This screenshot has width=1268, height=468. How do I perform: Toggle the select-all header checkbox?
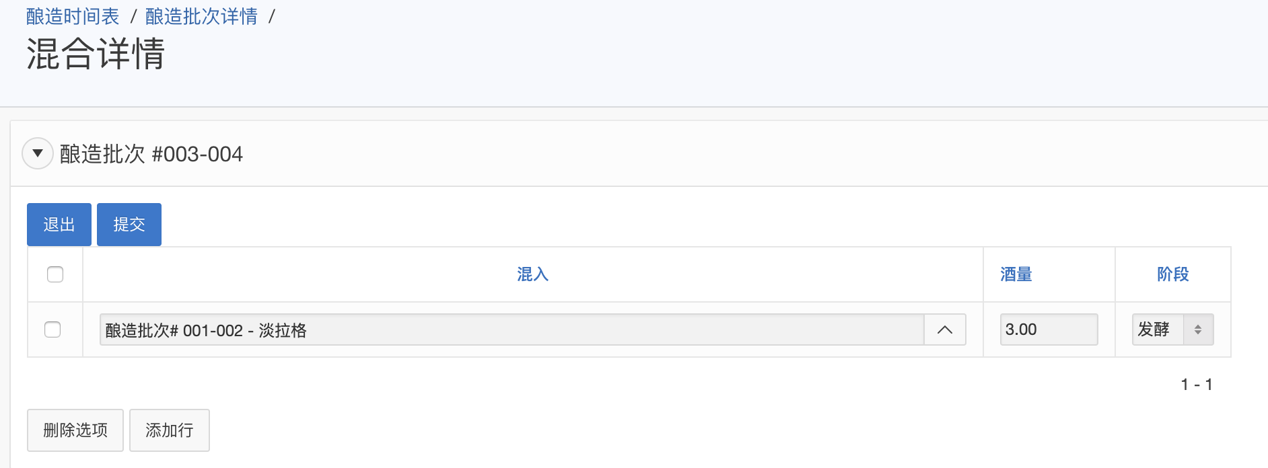[55, 274]
